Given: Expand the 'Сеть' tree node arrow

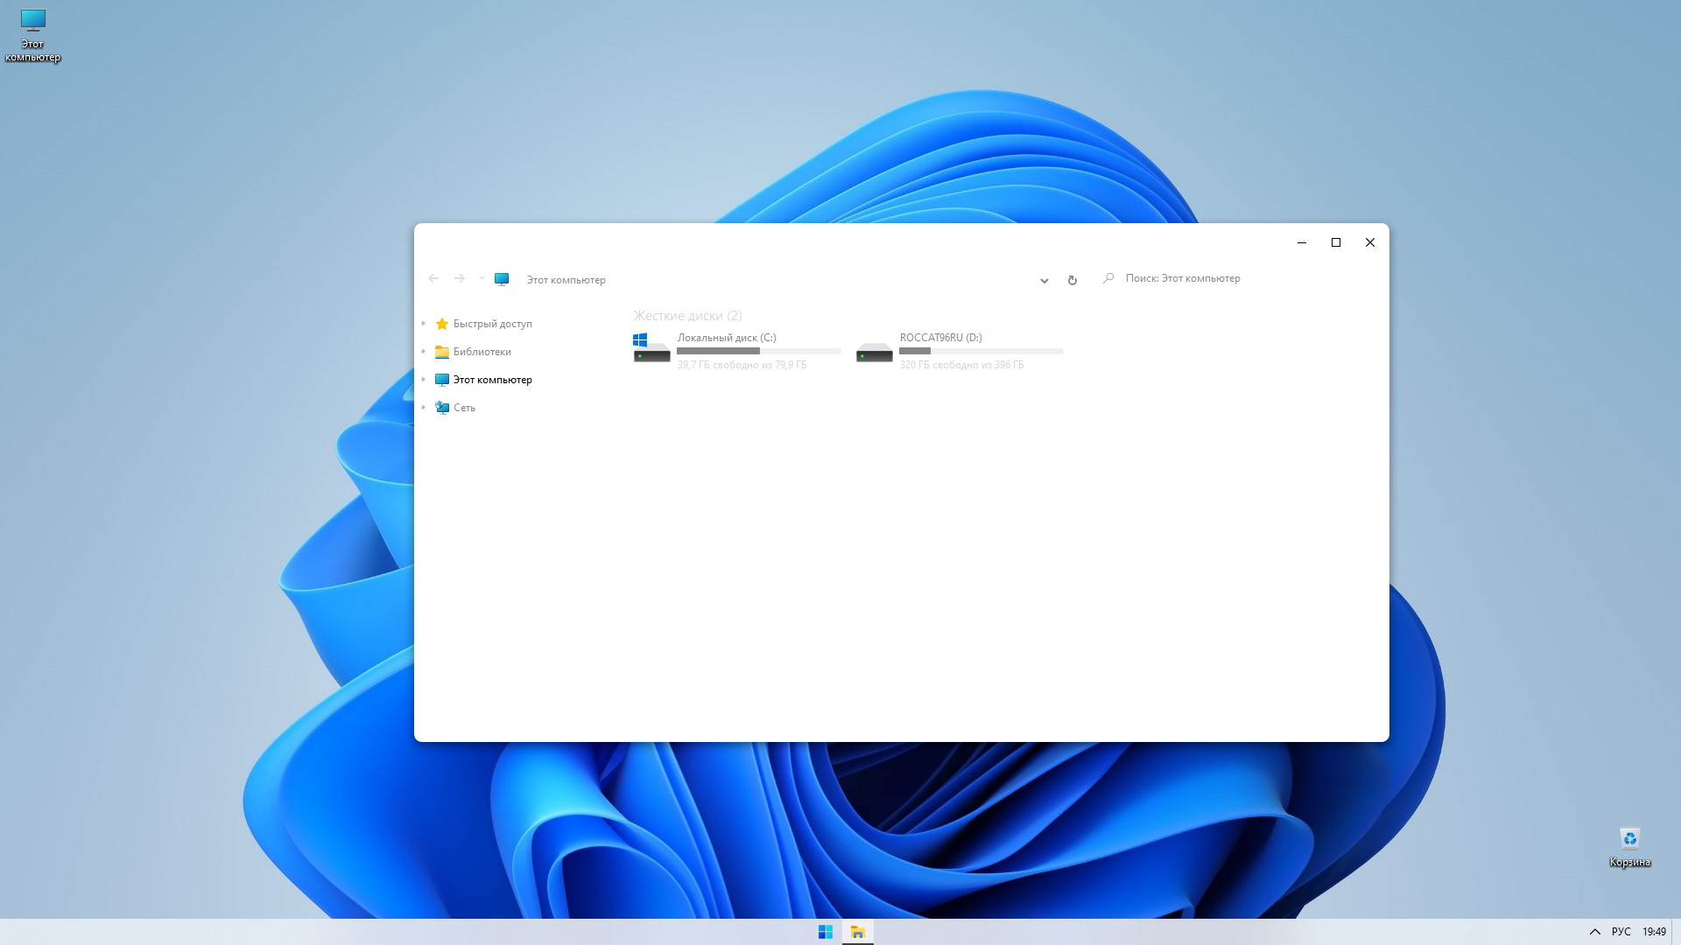Looking at the screenshot, I should tap(424, 408).
